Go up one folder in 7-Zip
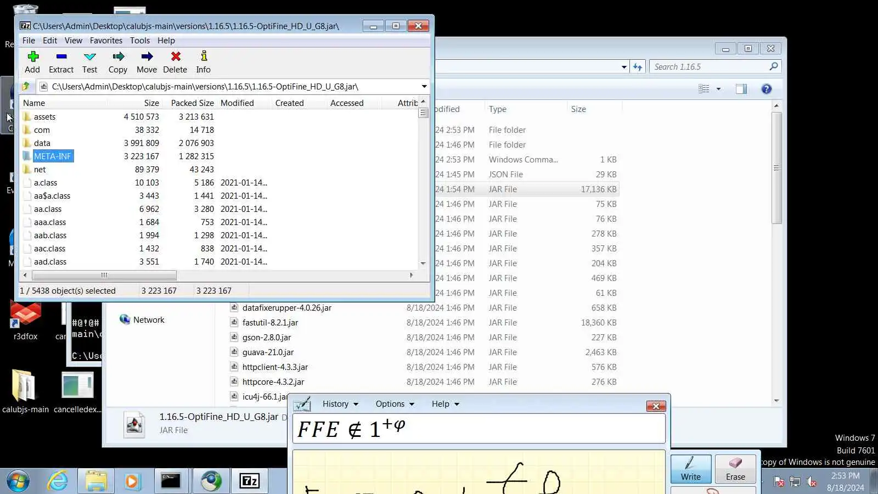The height and width of the screenshot is (494, 878). (x=26, y=87)
